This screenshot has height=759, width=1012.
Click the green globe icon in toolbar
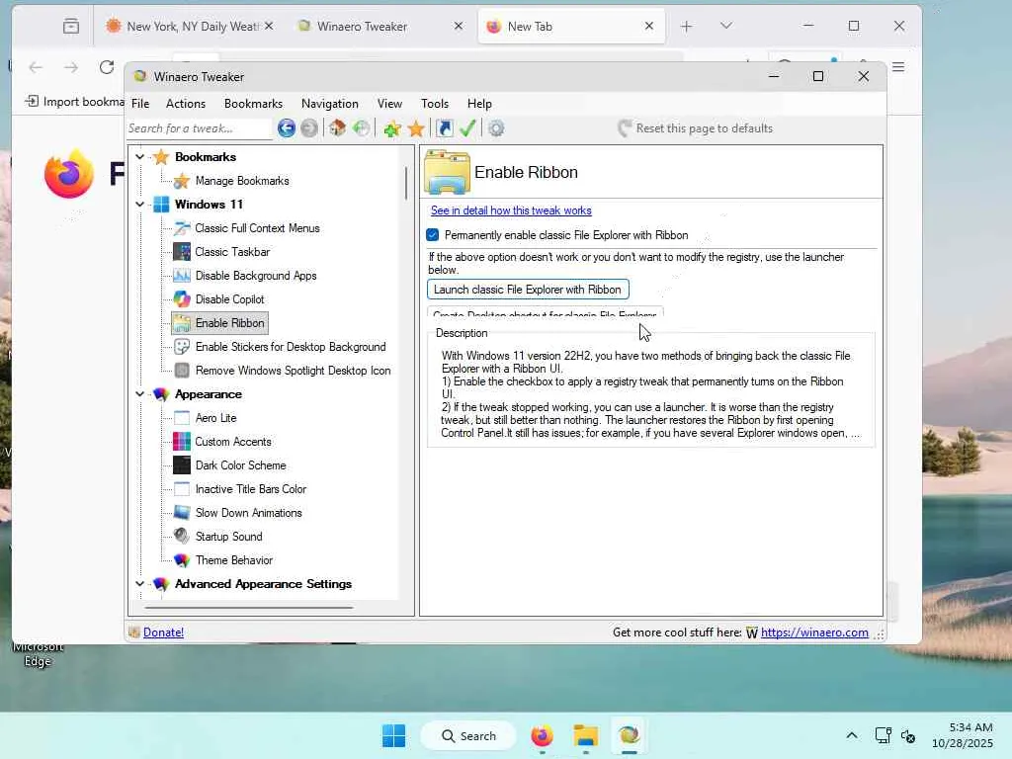pyautogui.click(x=362, y=128)
